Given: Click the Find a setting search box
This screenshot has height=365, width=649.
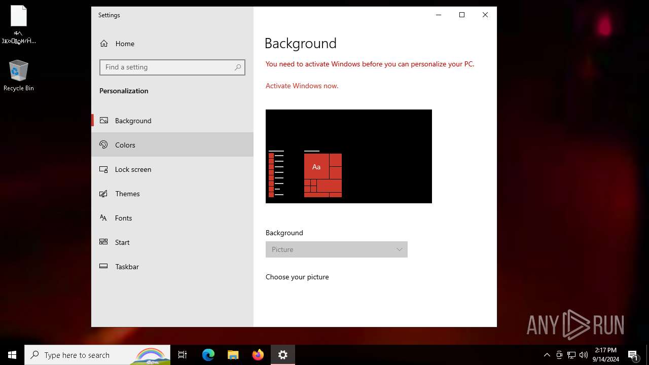Looking at the screenshot, I should click(x=172, y=67).
